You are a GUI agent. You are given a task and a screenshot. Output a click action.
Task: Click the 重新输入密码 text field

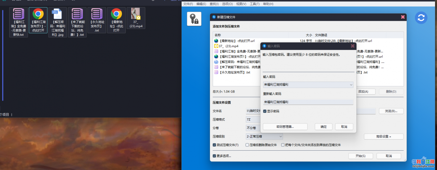[x=308, y=102]
